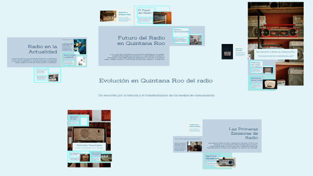
Task: Click the photo of the smiling radio host with headphones
Action: pyautogui.click(x=80, y=47)
